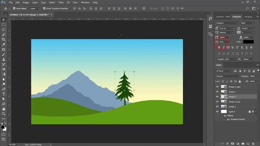Click the Strikethrough style button
This screenshot has height=146, width=260.
pyautogui.click(x=251, y=48)
